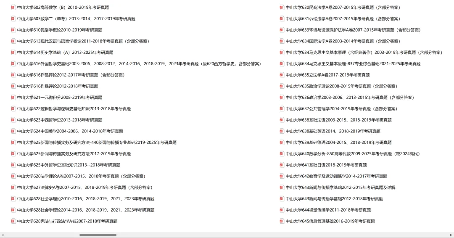Image resolution: width=454 pixels, height=238 pixels.
Task: Click the horizontal scrollbar thumb
Action: 98,235
